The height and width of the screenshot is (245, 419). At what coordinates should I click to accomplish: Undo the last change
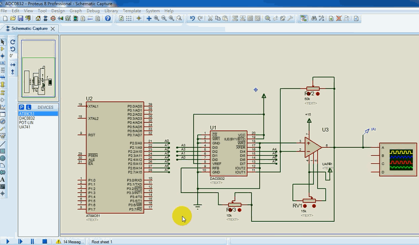[192, 18]
